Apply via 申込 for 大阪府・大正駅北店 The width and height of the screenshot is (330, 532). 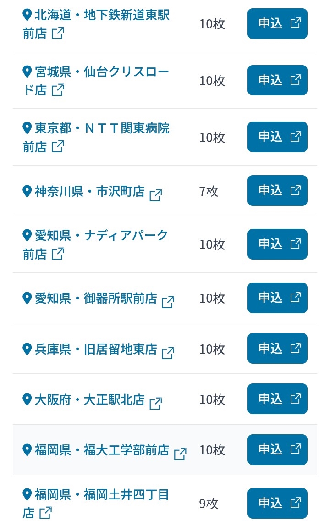(277, 399)
